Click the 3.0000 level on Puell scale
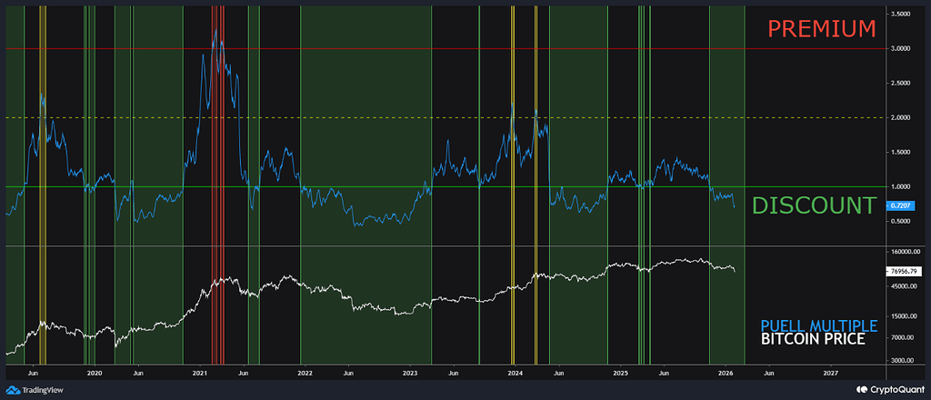This screenshot has height=400, width=931. coord(900,48)
